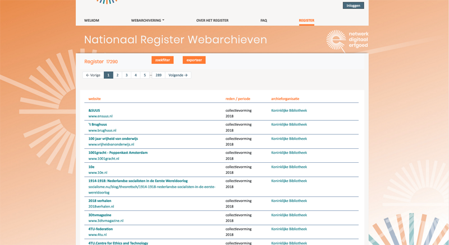Viewport: 449px width, 245px height.
Task: Jump to last page 289
Action: click(x=158, y=75)
